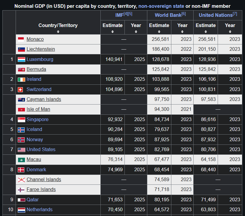Open the Faroe Islands link
The height and width of the screenshot is (216, 245).
41,190
